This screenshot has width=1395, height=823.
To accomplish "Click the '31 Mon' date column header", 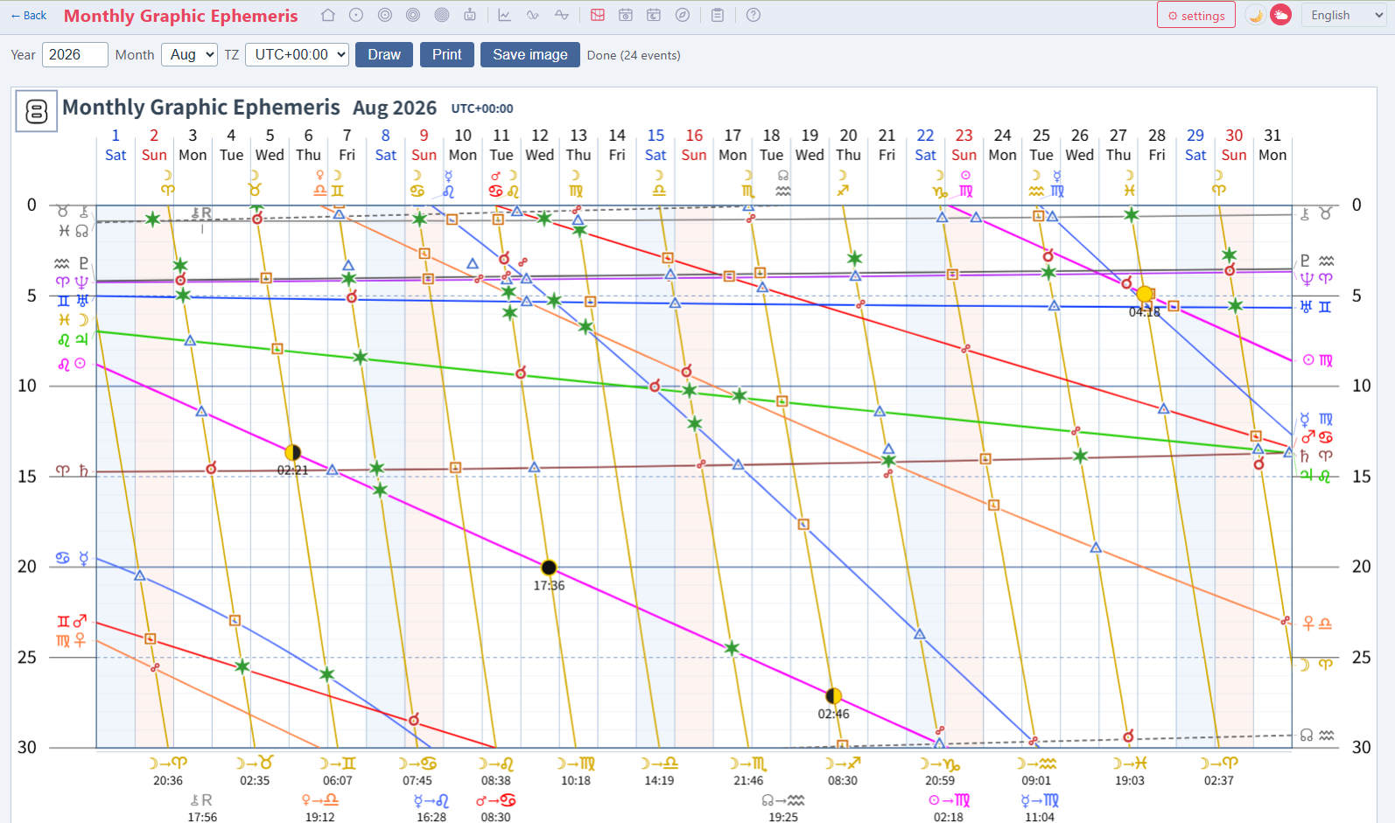I will coord(1272,145).
